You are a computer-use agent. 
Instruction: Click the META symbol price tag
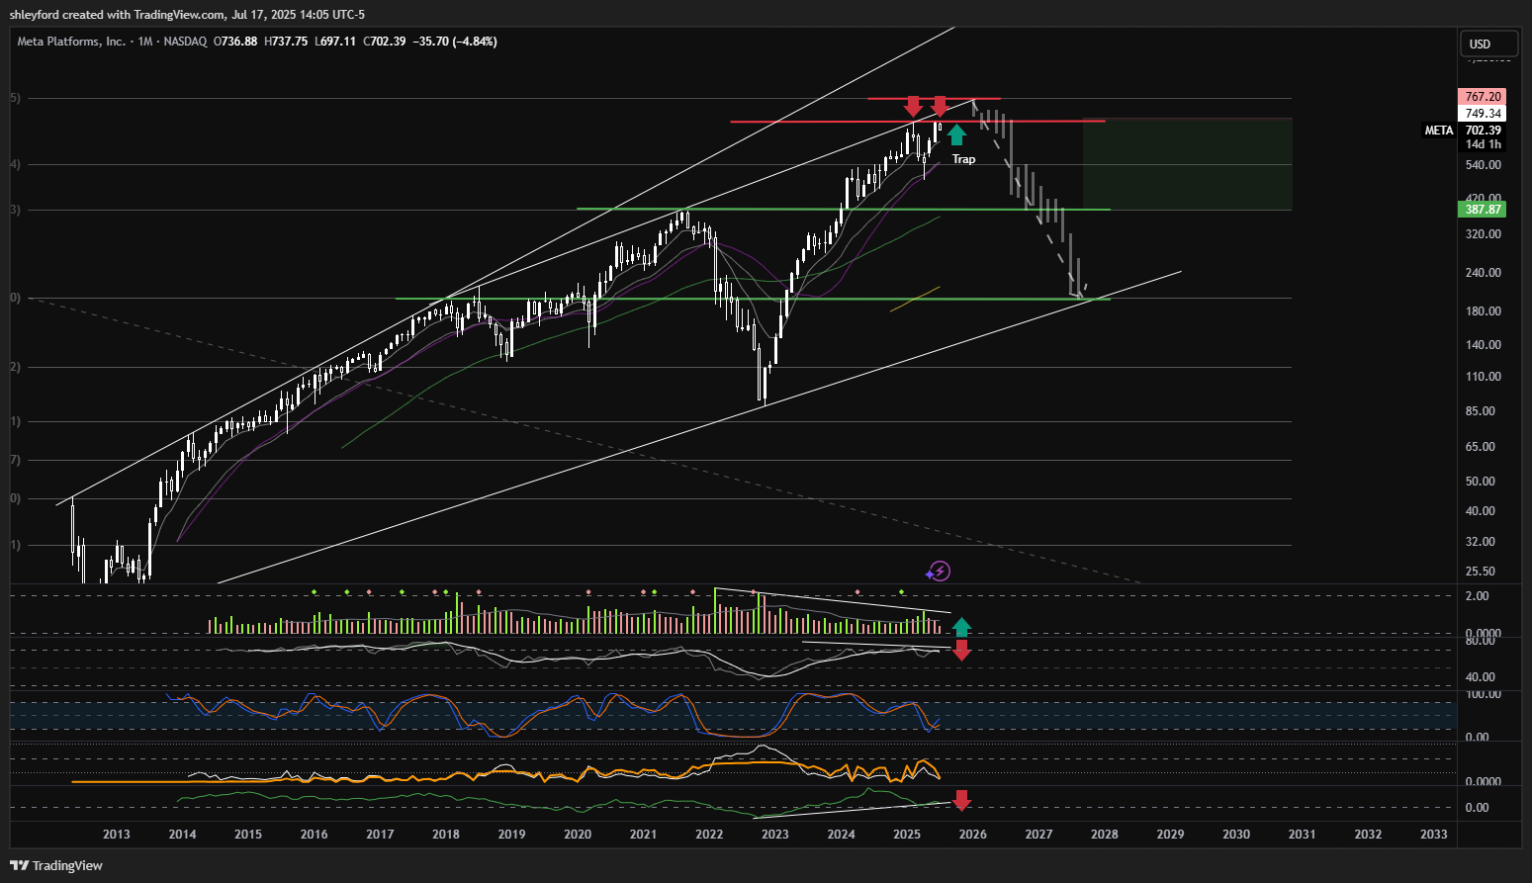1439,131
